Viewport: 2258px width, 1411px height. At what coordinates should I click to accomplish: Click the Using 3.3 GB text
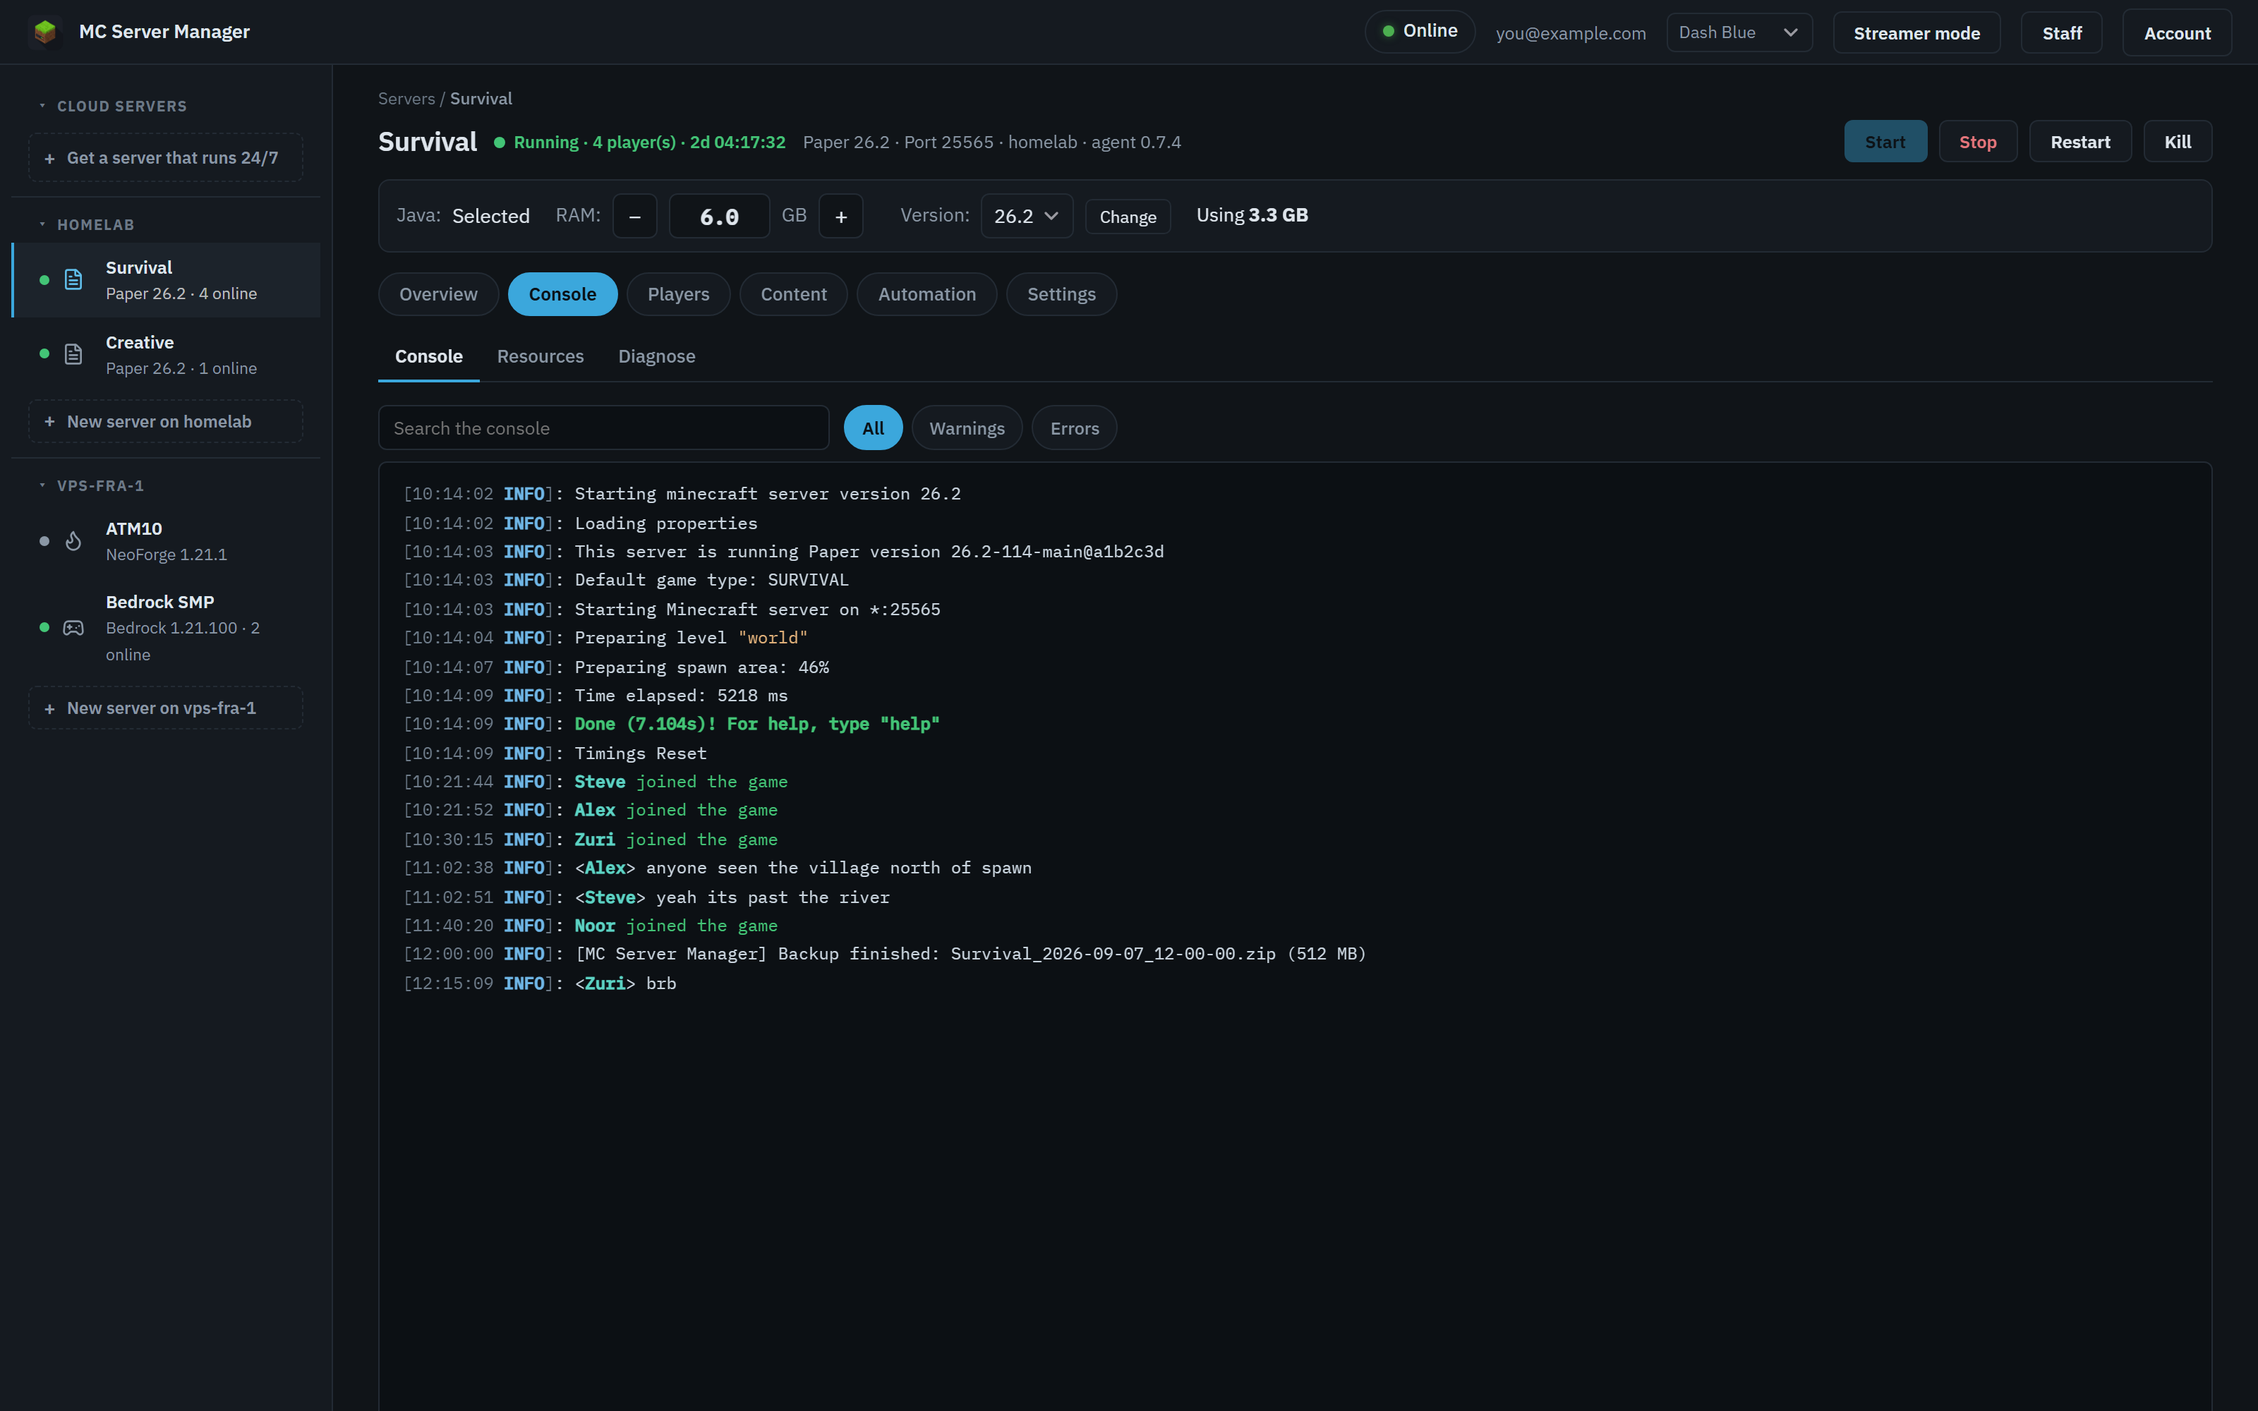(x=1252, y=216)
